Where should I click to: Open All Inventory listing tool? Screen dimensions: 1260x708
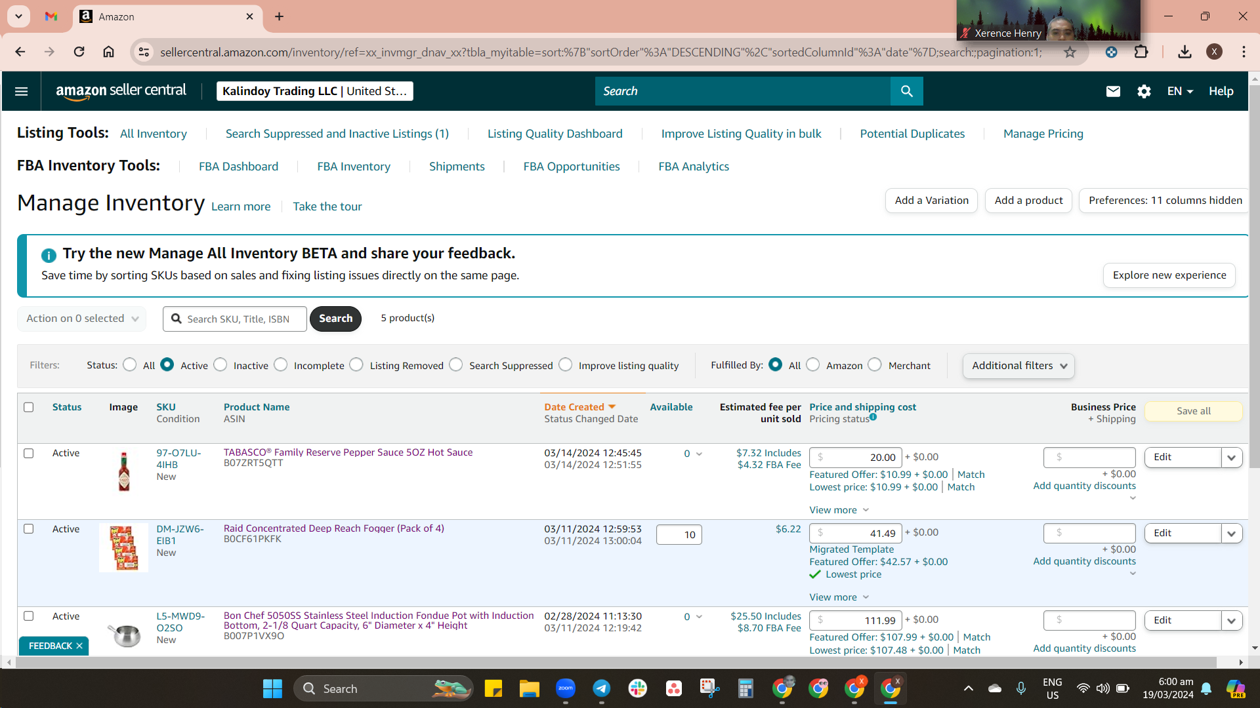tap(154, 134)
